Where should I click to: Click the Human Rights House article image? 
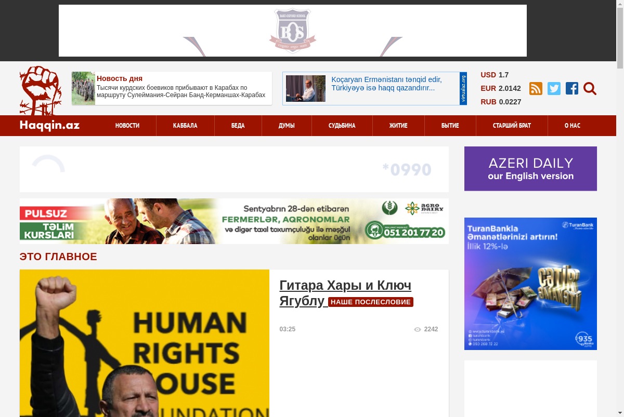pos(145,343)
